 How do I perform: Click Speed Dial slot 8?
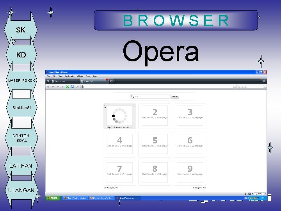[155, 172]
